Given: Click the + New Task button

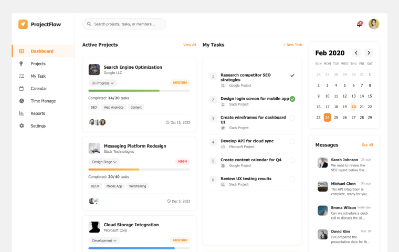Looking at the screenshot, I should (x=292, y=45).
